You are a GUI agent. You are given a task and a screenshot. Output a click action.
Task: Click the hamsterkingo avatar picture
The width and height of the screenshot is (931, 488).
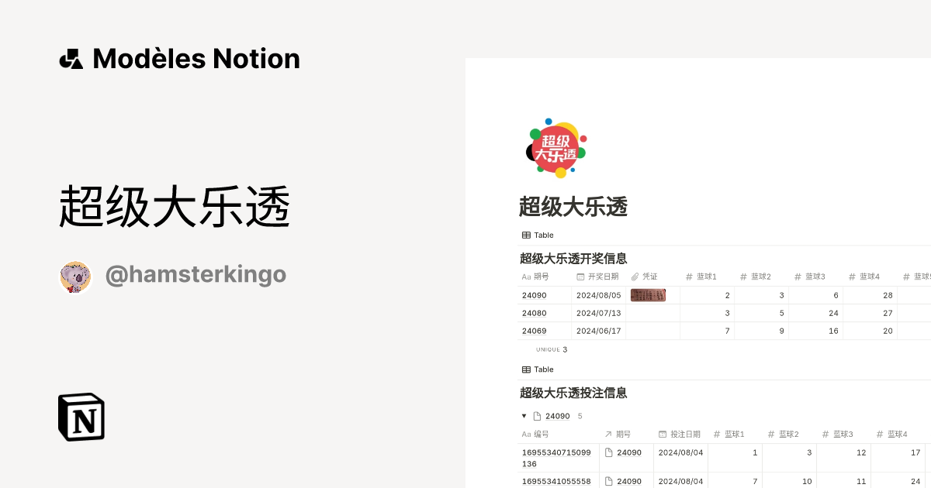point(75,275)
